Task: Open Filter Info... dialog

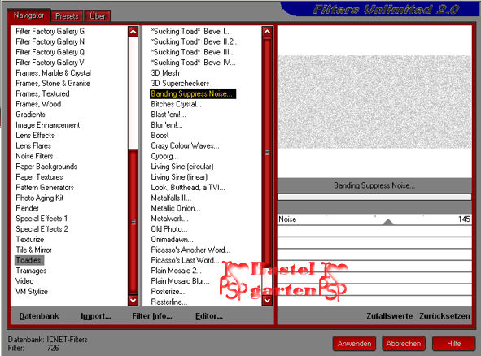Action: point(152,316)
